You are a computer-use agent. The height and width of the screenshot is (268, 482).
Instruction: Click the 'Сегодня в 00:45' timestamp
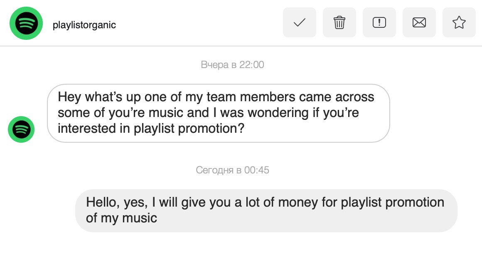pos(232,170)
